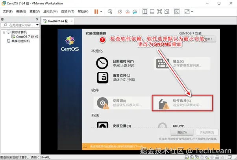Collapse the 我的计算机 tree node
The image size is (237, 160).
click(4, 32)
